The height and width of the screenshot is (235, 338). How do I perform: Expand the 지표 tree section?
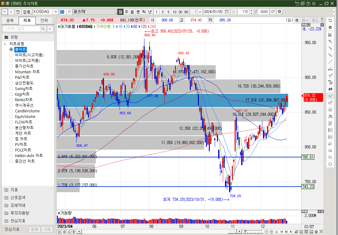[x=7, y=190]
